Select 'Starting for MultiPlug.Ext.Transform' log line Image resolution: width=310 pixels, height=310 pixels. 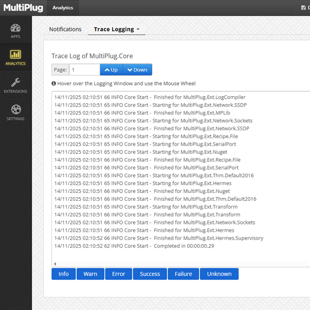(146, 206)
